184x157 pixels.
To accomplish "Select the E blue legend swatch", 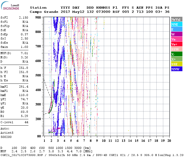I will pos(177,29).
